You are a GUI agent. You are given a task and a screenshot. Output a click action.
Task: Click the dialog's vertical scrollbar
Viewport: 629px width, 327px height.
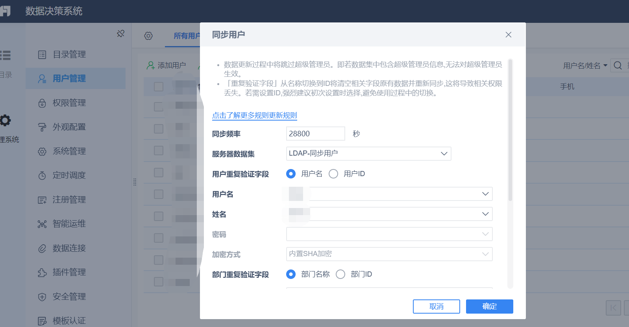[x=510, y=130]
